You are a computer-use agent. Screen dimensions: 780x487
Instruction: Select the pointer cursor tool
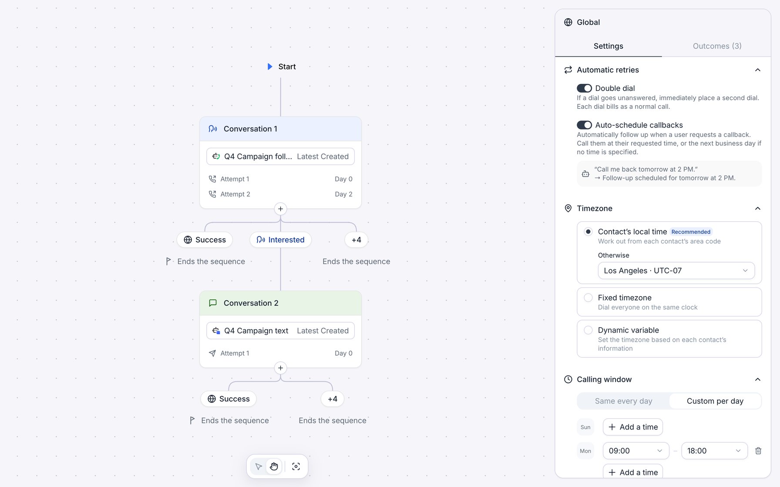259,467
